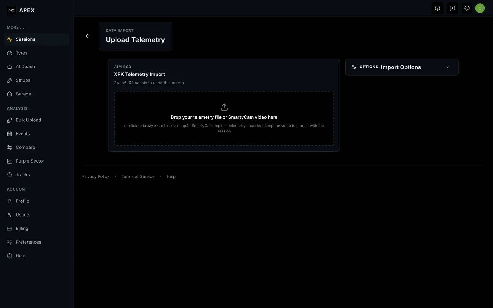493x308 pixels.
Task: Click the Bulk Upload copy icon
Action: pyautogui.click(x=10, y=120)
